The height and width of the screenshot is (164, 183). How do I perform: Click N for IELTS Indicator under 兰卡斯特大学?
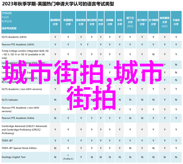(153, 100)
